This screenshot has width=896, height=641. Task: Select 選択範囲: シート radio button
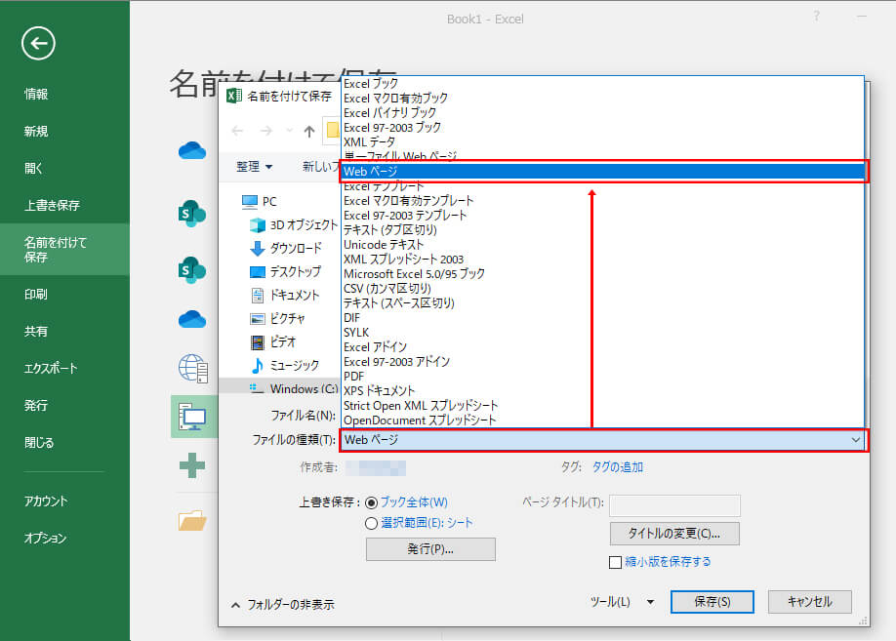372,523
